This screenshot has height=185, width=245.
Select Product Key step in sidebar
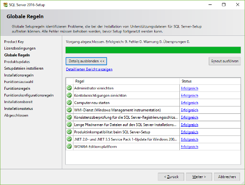14,42
